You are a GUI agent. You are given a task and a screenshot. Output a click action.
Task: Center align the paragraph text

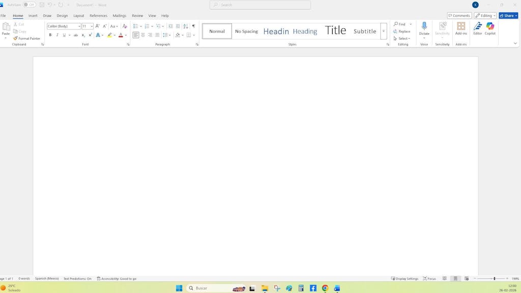[x=143, y=35]
